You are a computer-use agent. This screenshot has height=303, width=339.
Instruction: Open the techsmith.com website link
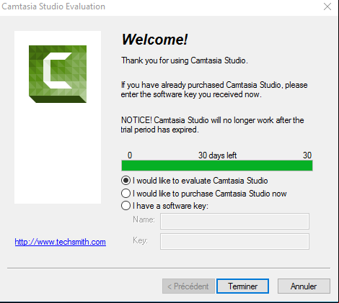(60, 242)
